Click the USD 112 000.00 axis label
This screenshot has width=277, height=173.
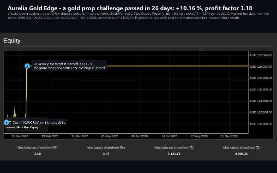pos(261,55)
